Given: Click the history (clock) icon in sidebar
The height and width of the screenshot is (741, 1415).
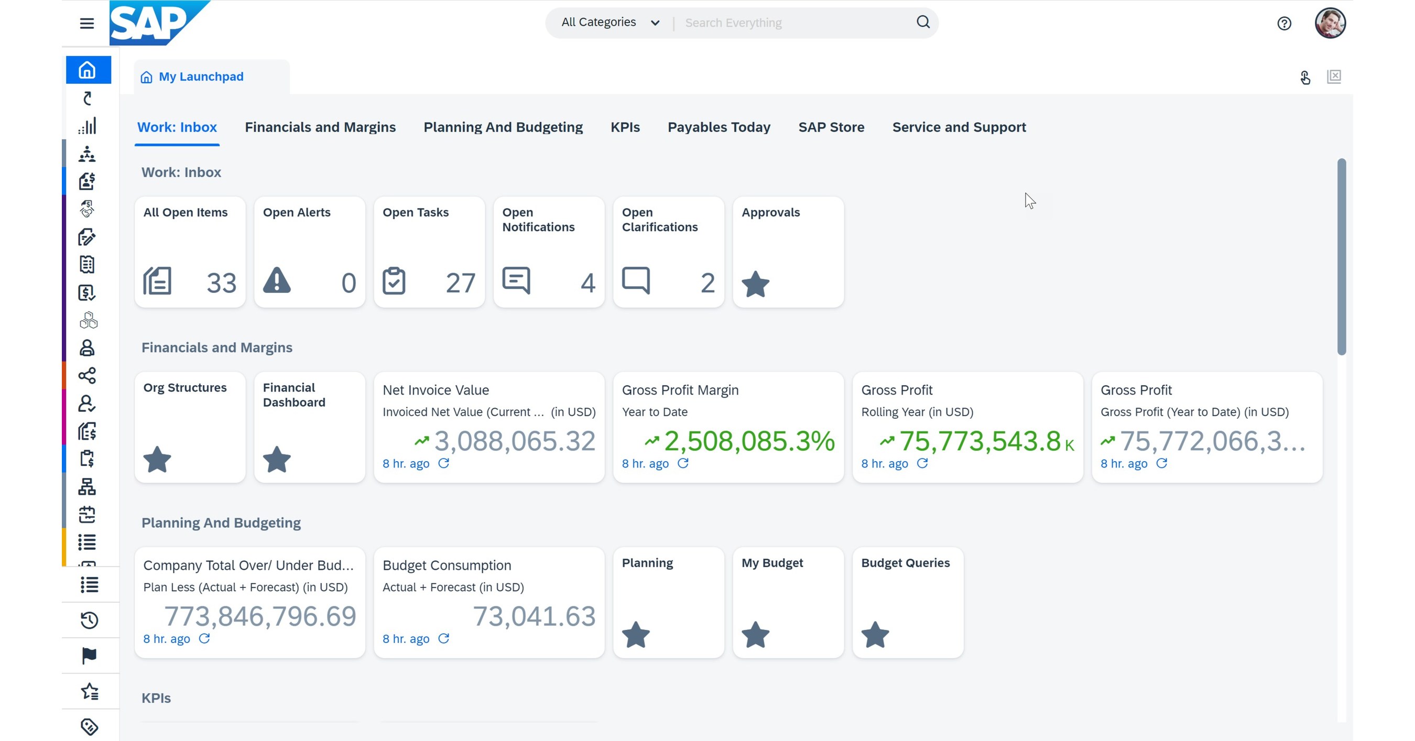Looking at the screenshot, I should pos(88,620).
